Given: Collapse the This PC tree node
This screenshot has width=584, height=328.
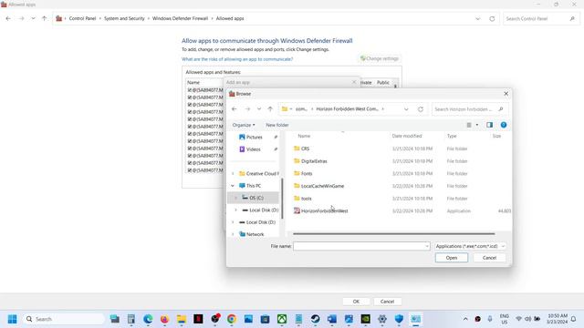Looking at the screenshot, I should (233, 186).
